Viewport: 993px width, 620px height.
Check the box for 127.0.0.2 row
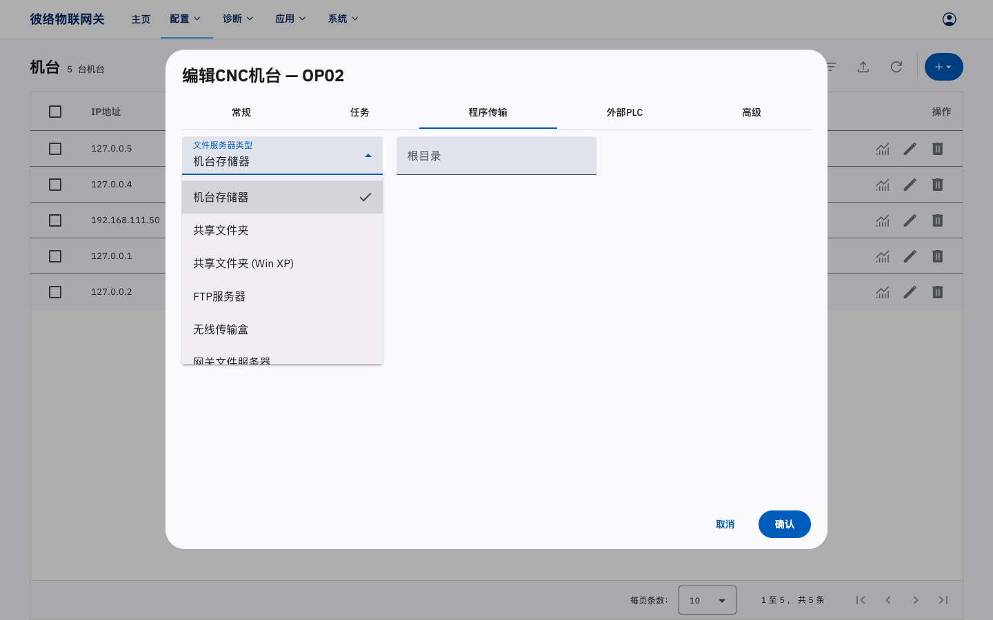[55, 292]
